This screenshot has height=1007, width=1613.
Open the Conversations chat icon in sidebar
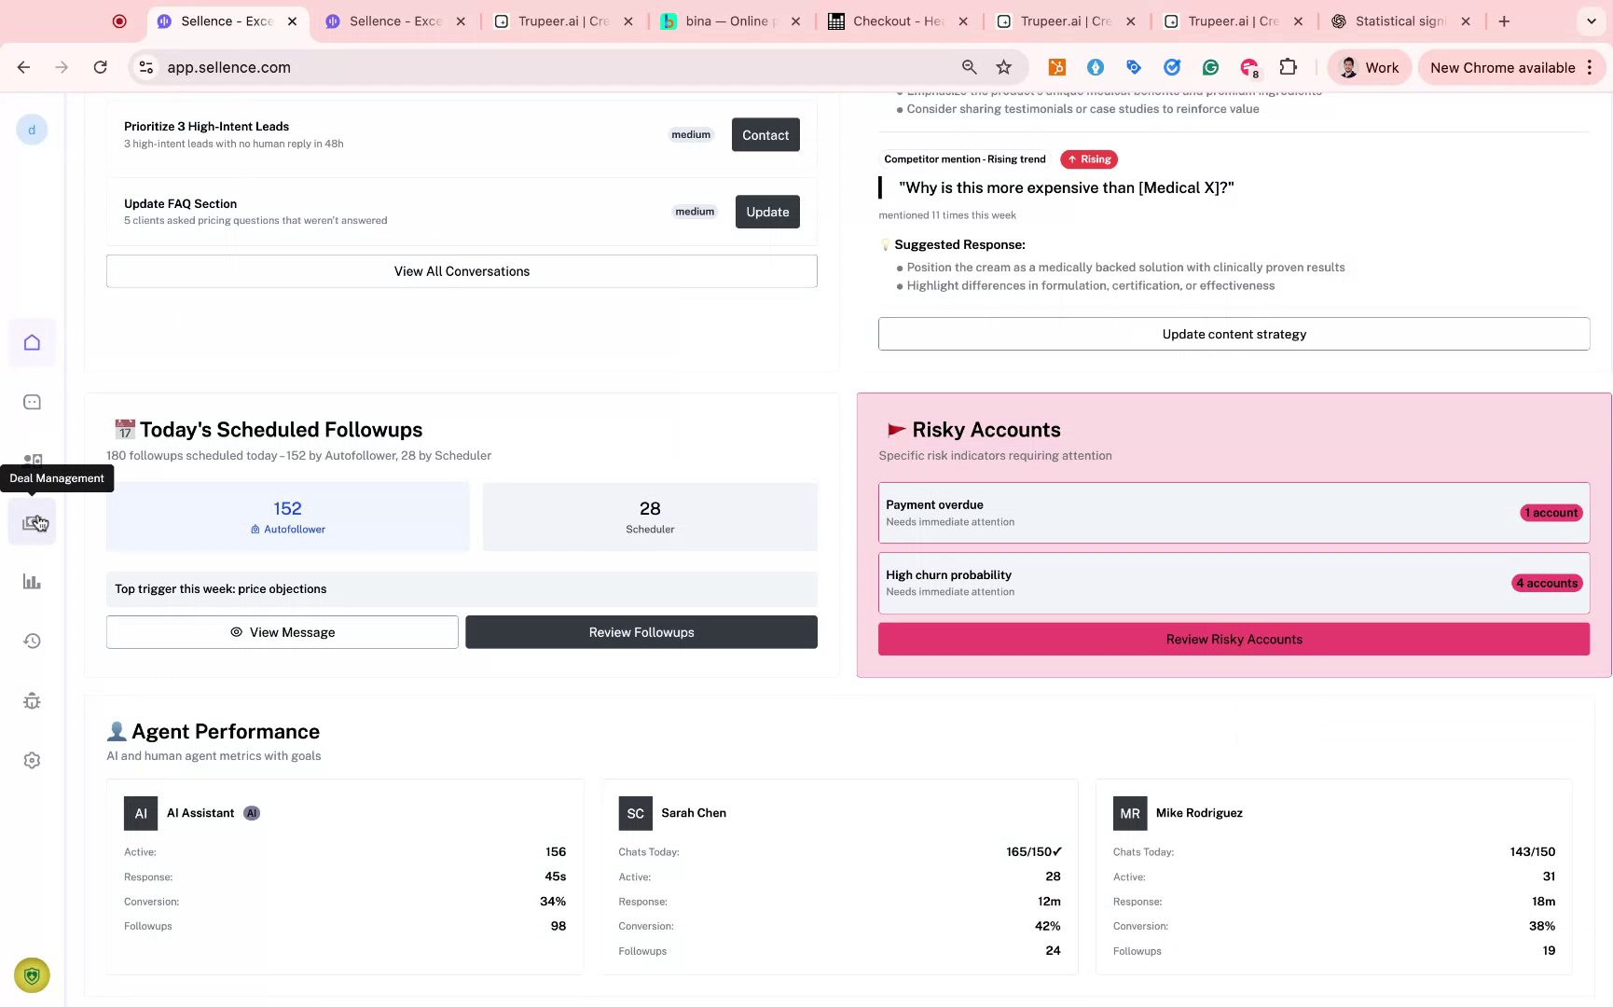coord(32,401)
